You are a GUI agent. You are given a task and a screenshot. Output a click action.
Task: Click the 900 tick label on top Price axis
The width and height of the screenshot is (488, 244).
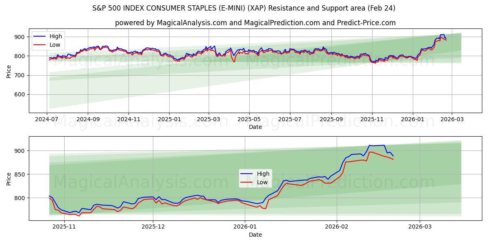20,36
